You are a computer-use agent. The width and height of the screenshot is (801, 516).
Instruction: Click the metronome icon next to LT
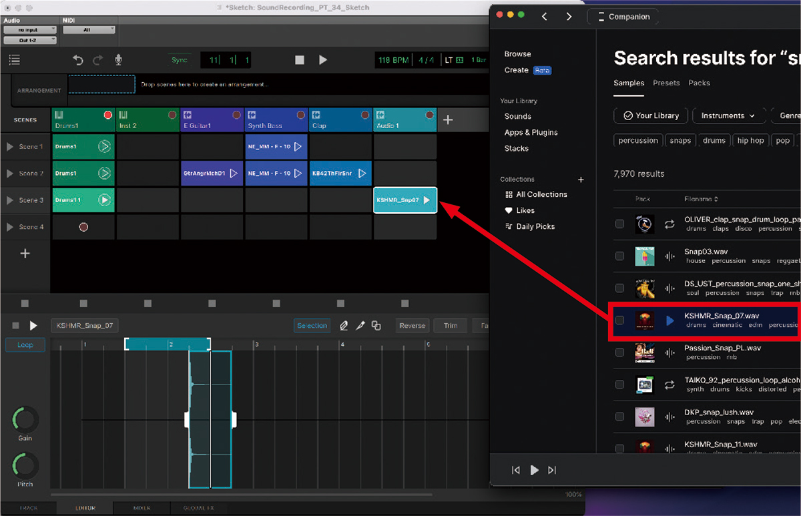coord(460,60)
